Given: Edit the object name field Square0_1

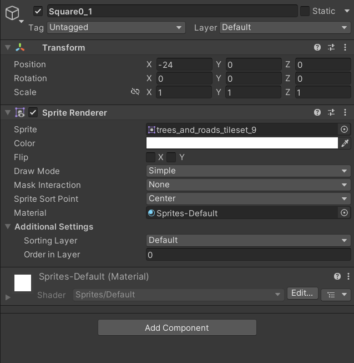Looking at the screenshot, I should [173, 11].
